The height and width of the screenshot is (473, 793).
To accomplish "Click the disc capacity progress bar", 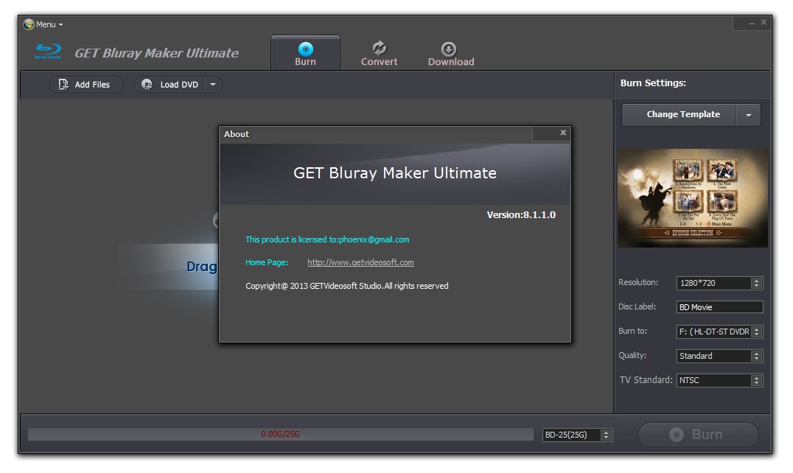I will click(x=281, y=434).
